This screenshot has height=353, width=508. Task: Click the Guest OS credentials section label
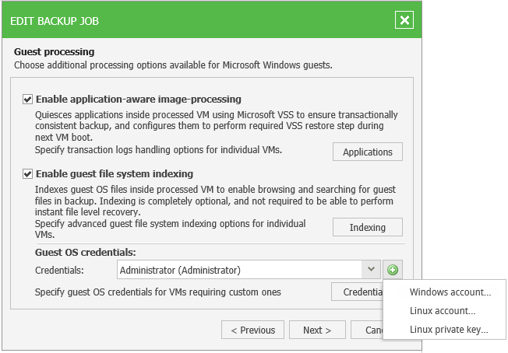click(86, 253)
